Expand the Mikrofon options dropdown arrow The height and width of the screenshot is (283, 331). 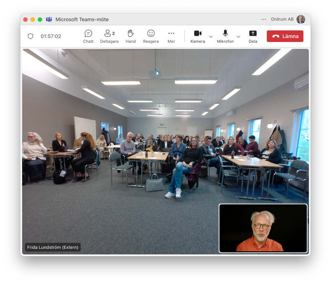tap(238, 37)
